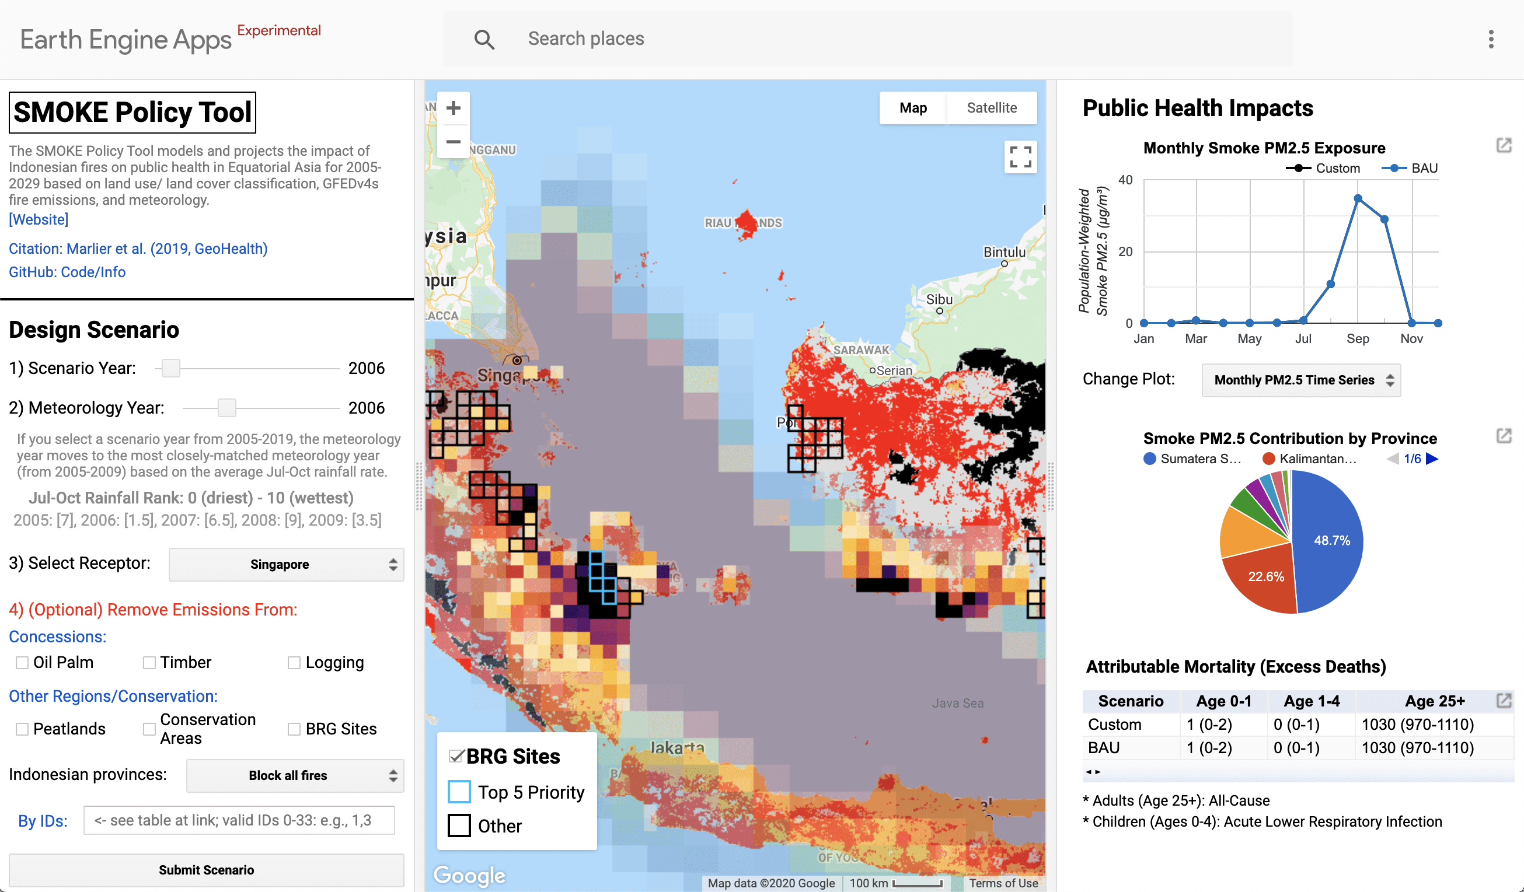Click Sumatera S… legend color dot
The width and height of the screenshot is (1524, 892).
1150,459
